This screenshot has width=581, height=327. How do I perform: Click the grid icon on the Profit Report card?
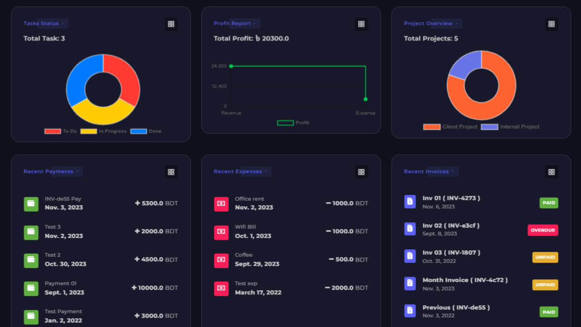(361, 24)
